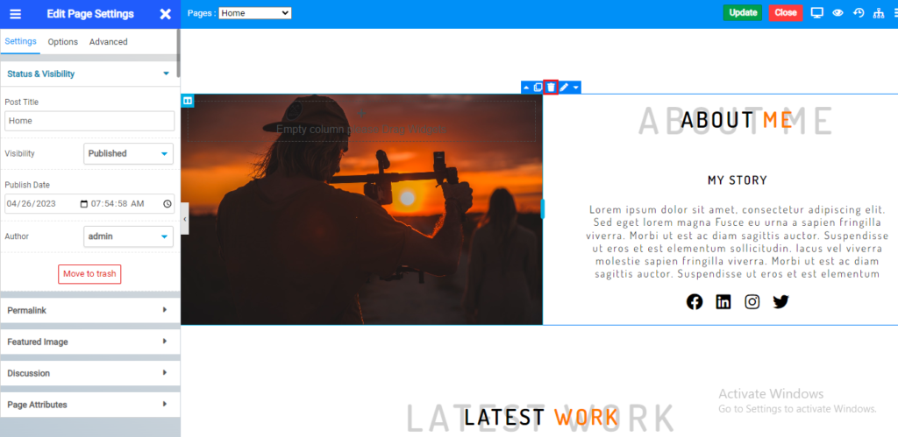The image size is (898, 437).
Task: Click the green Update button
Action: pos(743,13)
